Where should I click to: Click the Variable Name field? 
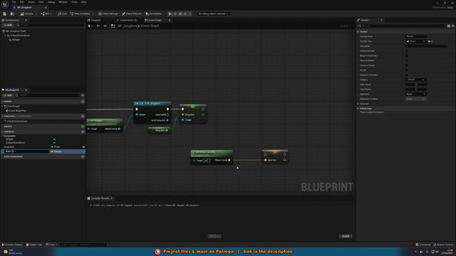click(x=416, y=36)
